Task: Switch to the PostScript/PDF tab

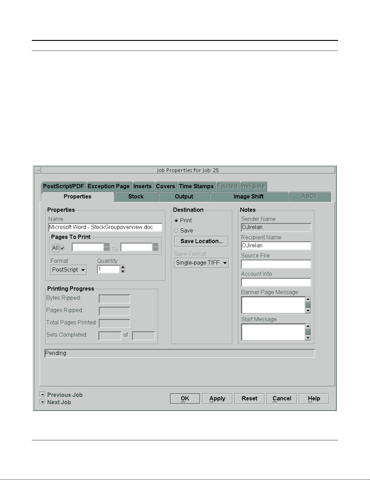Action: tap(63, 186)
